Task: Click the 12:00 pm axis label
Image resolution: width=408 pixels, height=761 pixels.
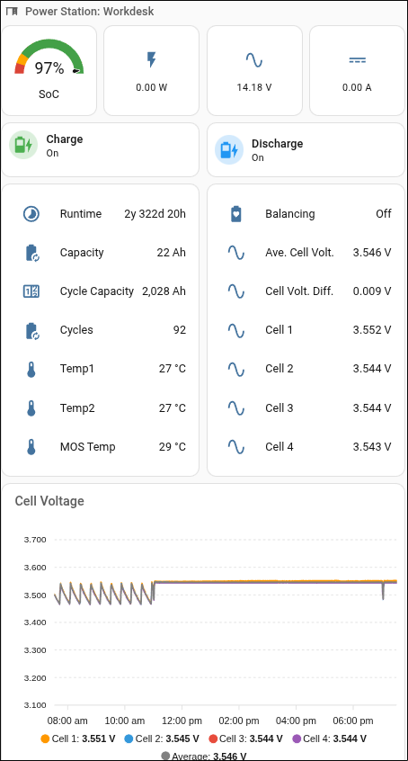Action: pyautogui.click(x=182, y=721)
